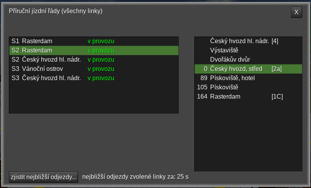Viewport: 311px width, 188px height.
Task: Click the nejbližší odjezdy countdown text
Action: (x=135, y=177)
